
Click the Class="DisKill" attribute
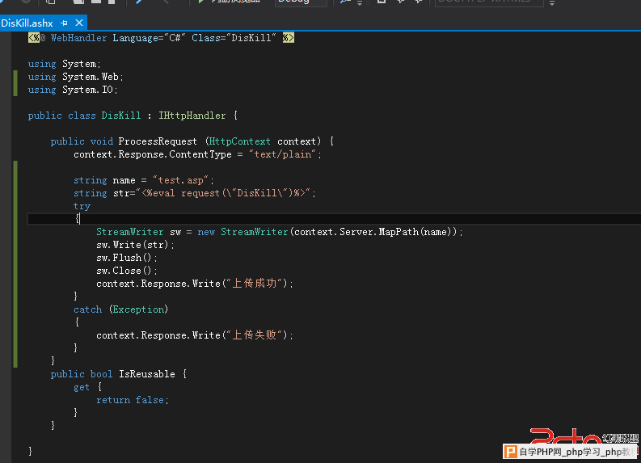point(234,38)
